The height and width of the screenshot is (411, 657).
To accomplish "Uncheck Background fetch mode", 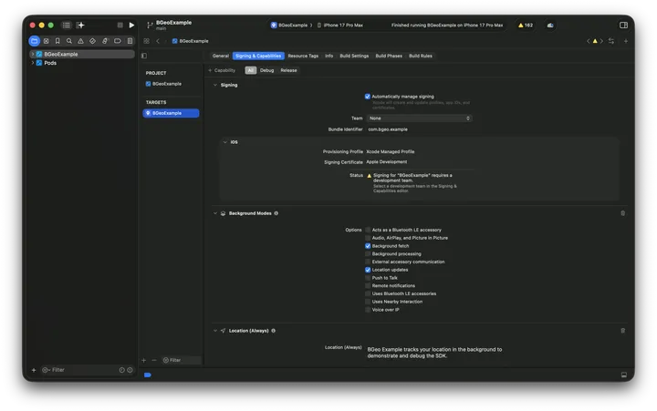I will [368, 246].
